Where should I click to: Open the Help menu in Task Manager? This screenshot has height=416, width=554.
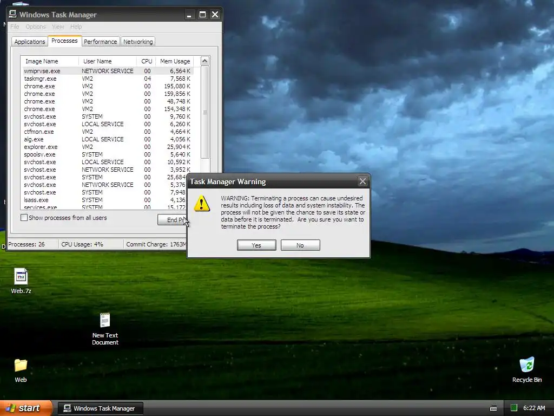click(76, 27)
